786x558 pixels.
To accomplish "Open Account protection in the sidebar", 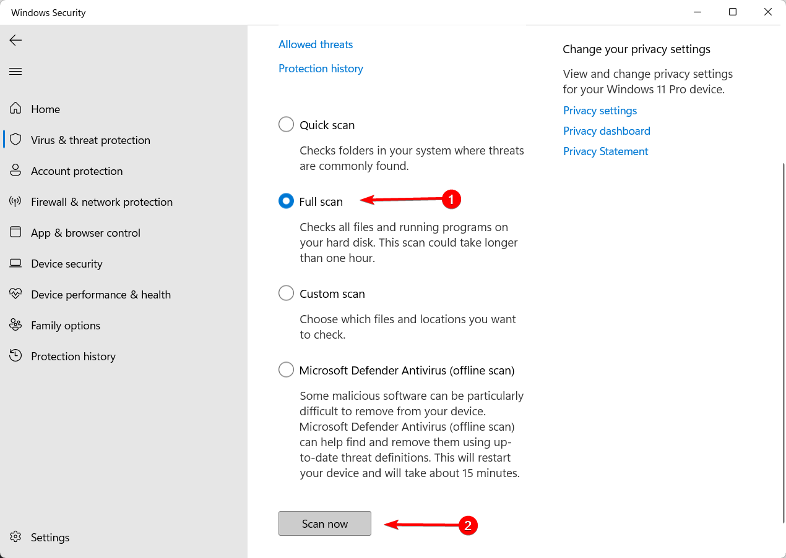I will (124, 171).
